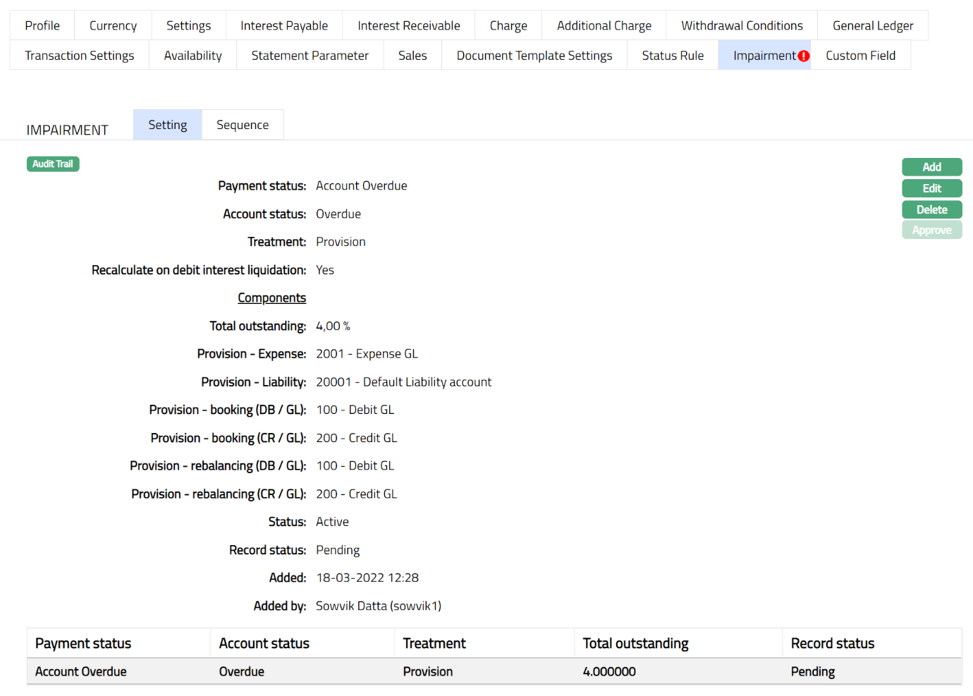Open the Interest Payable tab
973x696 pixels.
pyautogui.click(x=283, y=25)
